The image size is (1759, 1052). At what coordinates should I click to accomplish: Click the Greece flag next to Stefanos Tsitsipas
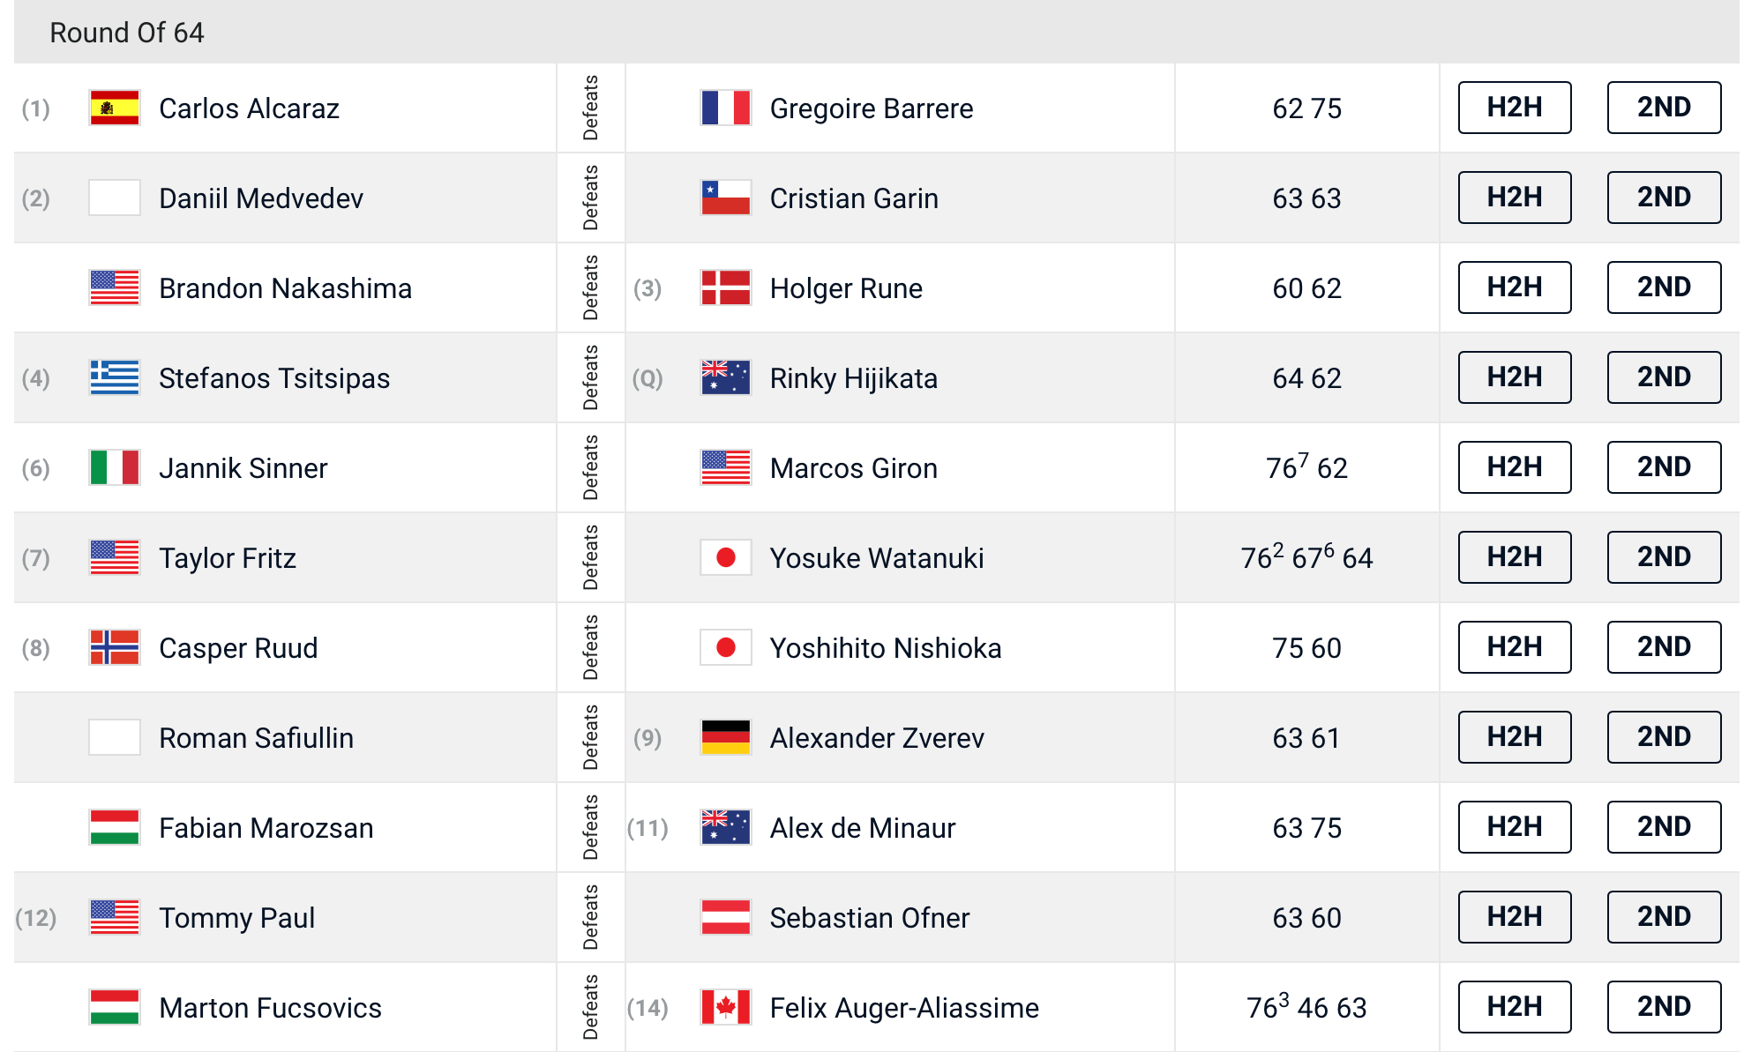tap(115, 378)
